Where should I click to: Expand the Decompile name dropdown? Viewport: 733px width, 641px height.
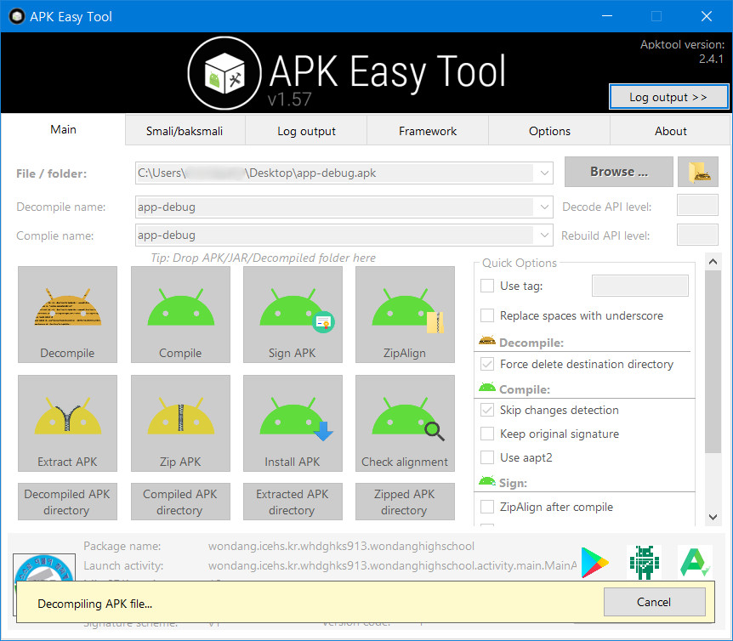tap(544, 207)
